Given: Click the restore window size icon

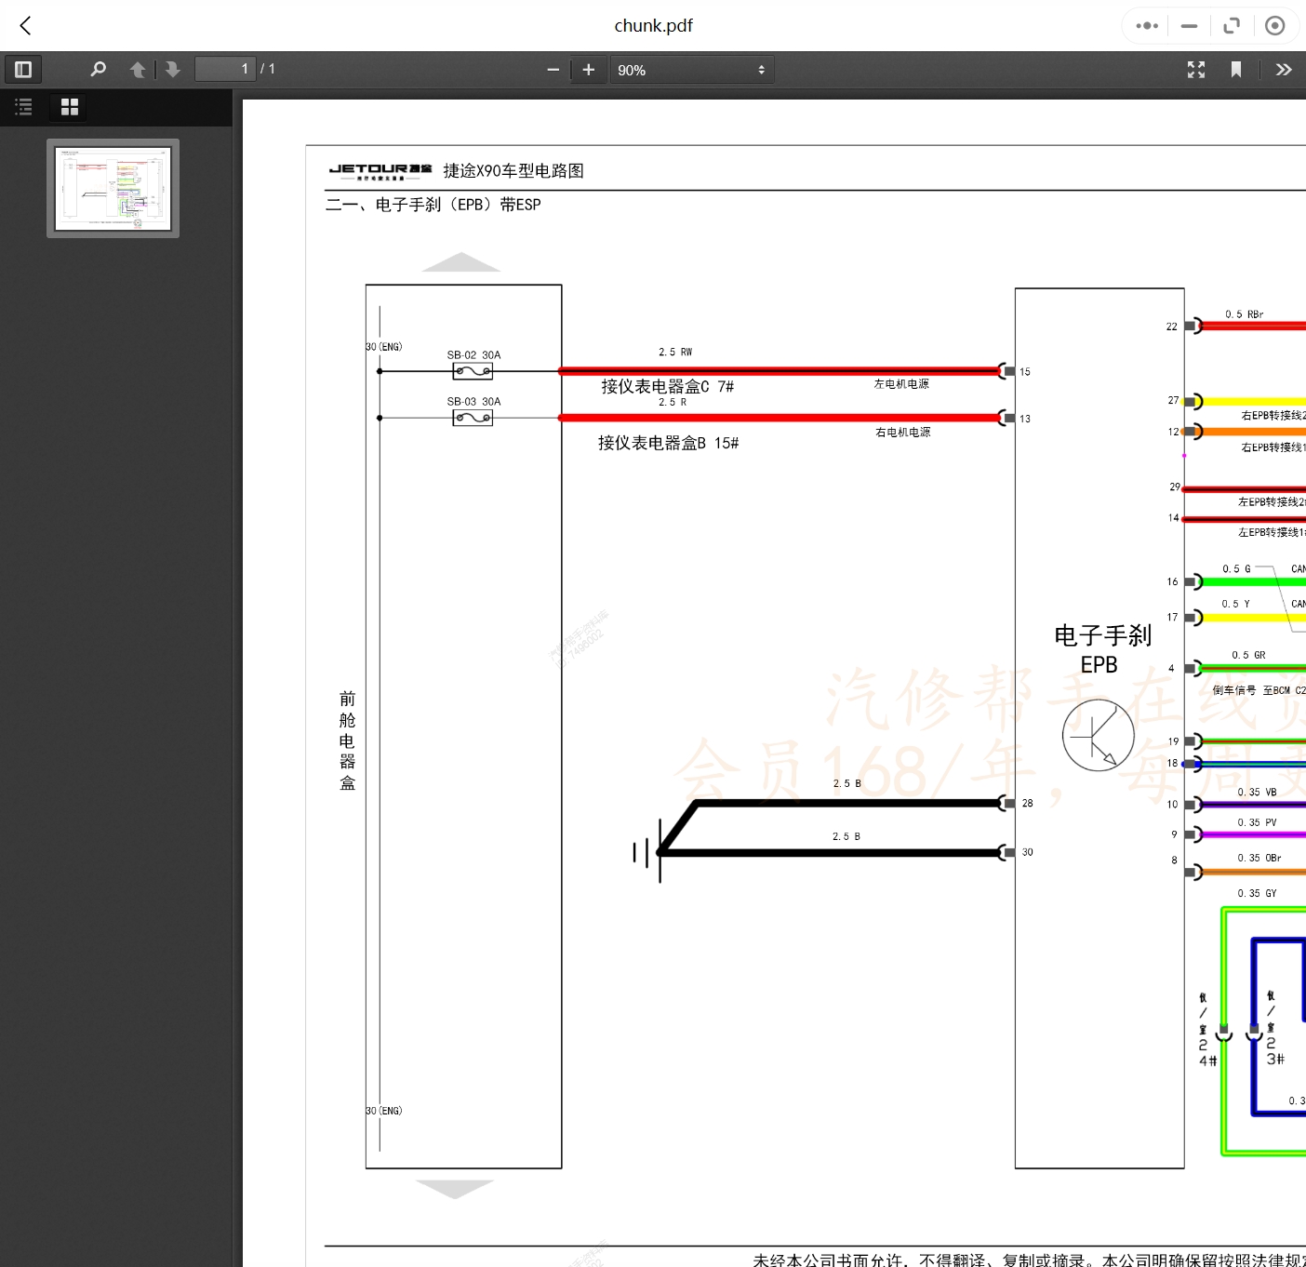Looking at the screenshot, I should pos(1232,26).
